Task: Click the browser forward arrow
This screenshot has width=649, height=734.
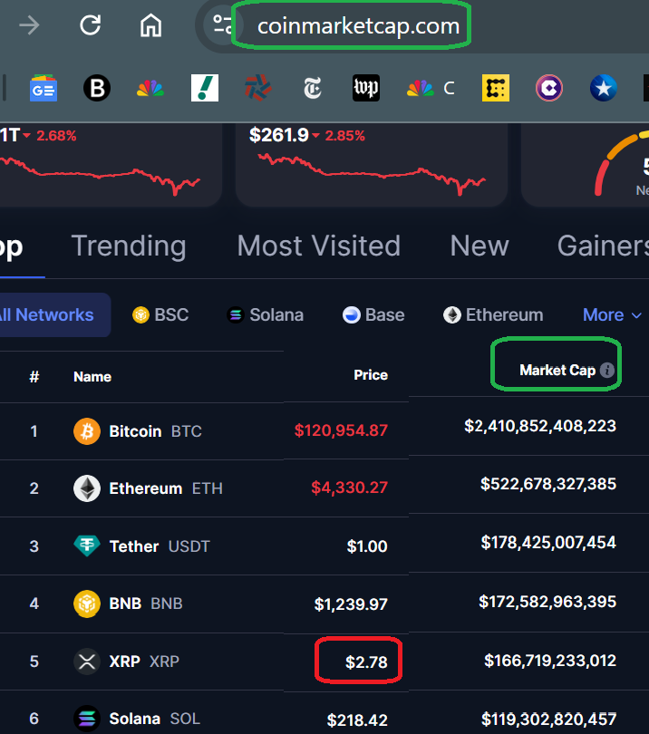Action: point(30,25)
